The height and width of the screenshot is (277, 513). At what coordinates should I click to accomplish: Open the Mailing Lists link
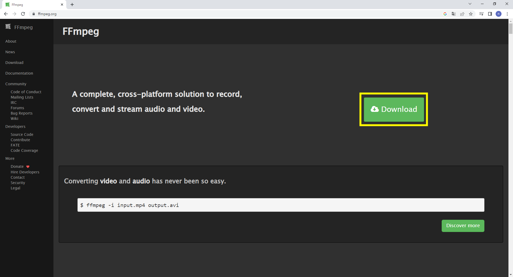tap(22, 97)
